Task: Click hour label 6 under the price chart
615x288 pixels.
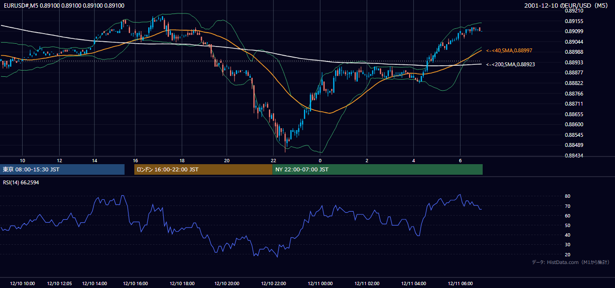Action: pyautogui.click(x=460, y=160)
